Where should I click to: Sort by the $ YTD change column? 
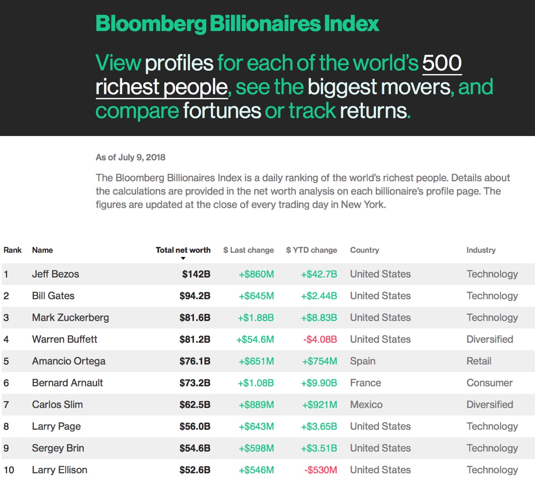tap(311, 250)
